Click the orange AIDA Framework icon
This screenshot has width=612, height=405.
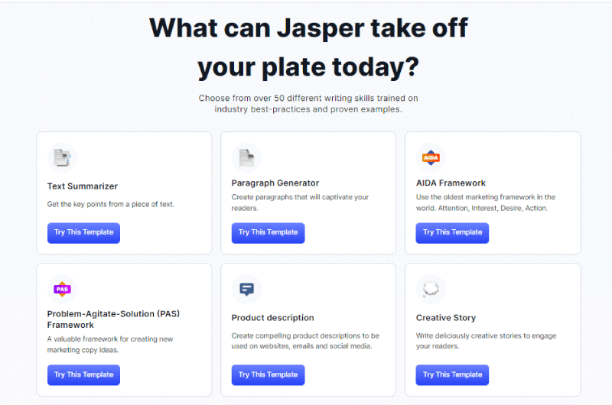coord(431,157)
